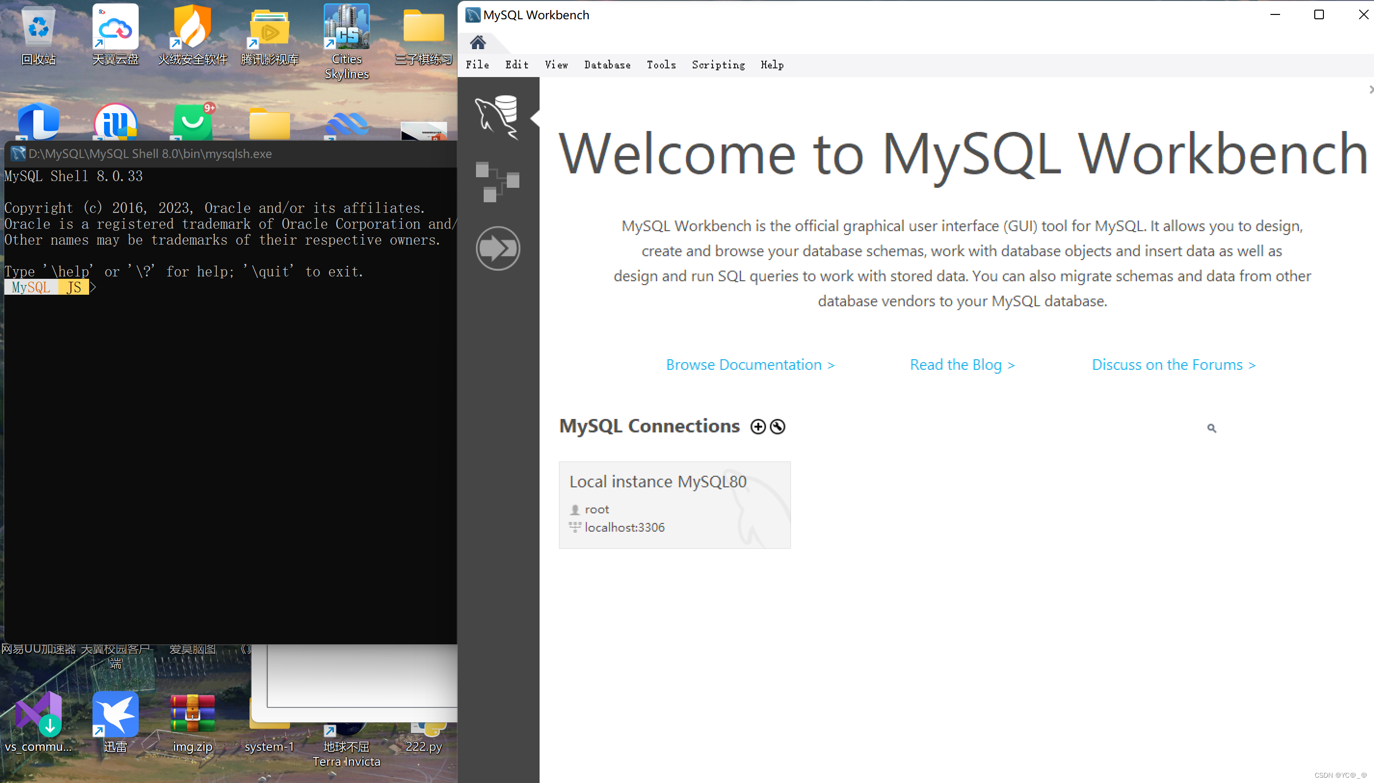Select the green app icon with 9+ badge

click(x=193, y=121)
